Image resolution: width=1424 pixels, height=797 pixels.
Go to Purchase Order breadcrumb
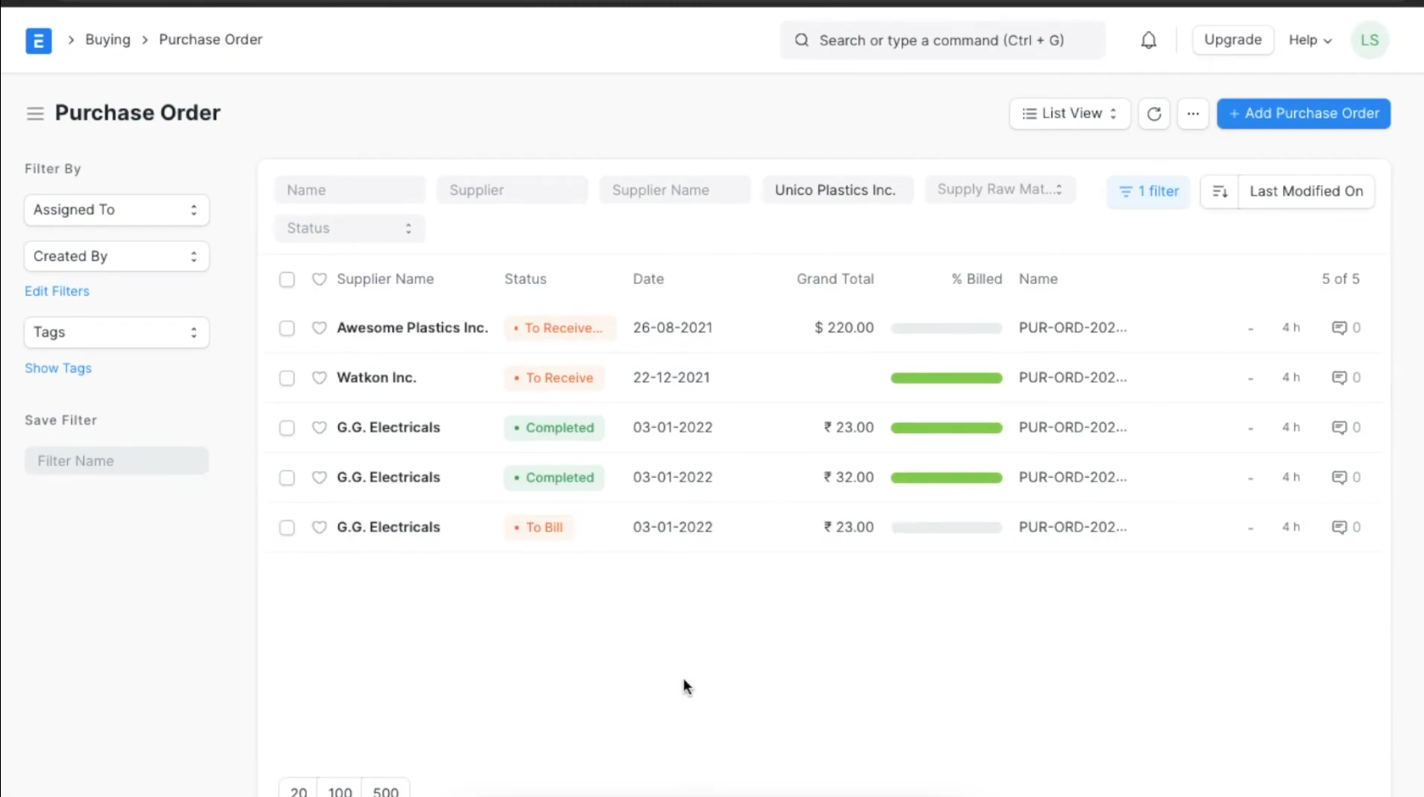(x=210, y=39)
